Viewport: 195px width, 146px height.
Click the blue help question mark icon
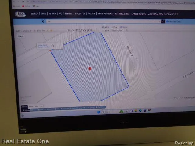pyautogui.click(x=43, y=22)
